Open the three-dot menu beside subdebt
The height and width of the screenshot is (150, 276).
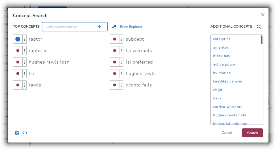(x=121, y=39)
